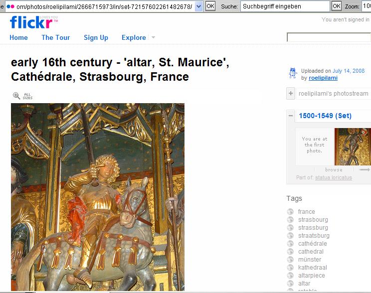Go to Home in the navigation
This screenshot has height=293, width=371.
(x=18, y=37)
